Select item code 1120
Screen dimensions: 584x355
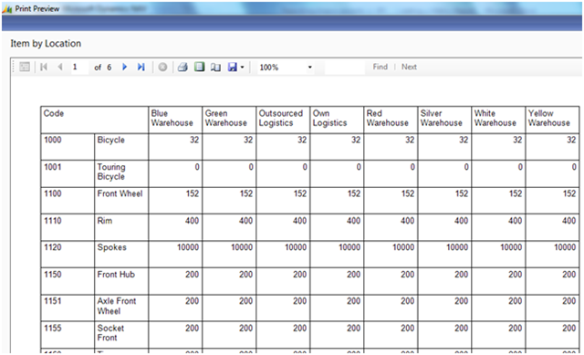[53, 247]
